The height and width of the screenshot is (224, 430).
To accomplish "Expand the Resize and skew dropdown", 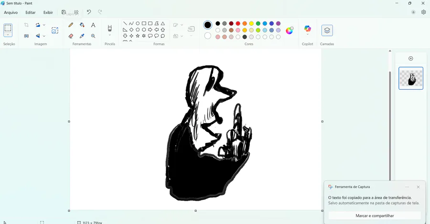I will coord(44,25).
